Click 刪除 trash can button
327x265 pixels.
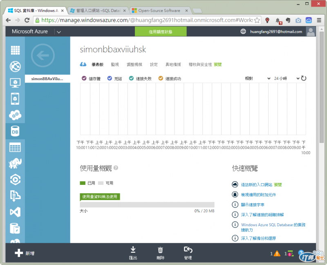[160, 253]
